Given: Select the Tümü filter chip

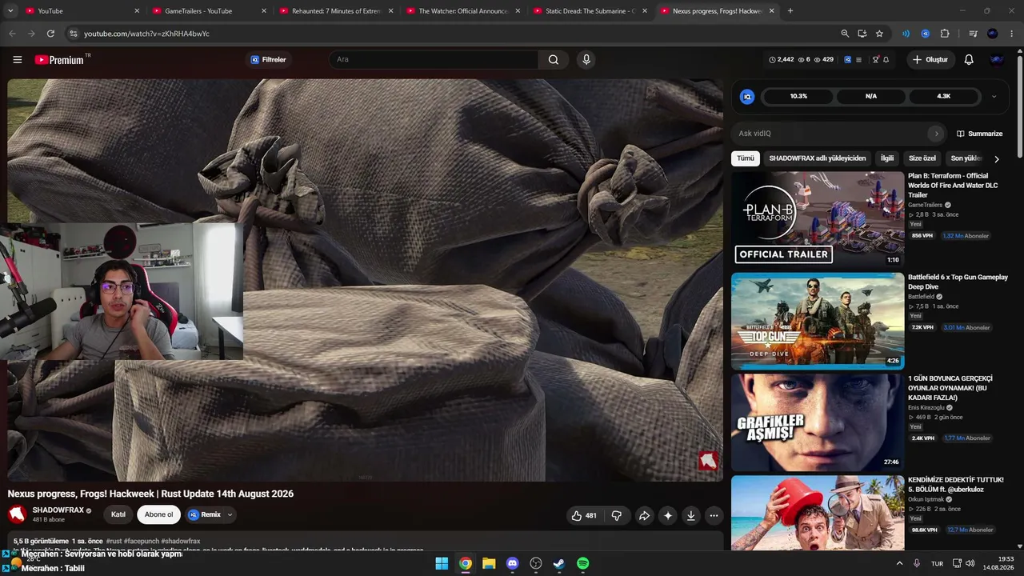Looking at the screenshot, I should (x=746, y=158).
